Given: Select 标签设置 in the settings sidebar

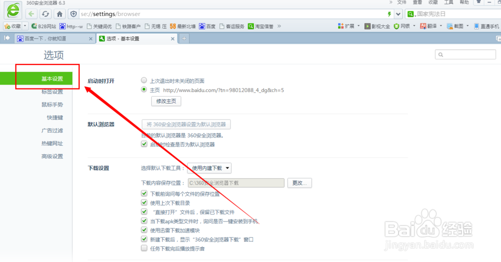Looking at the screenshot, I should (x=52, y=92).
